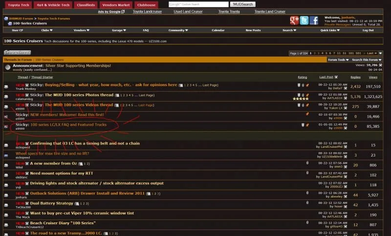This screenshot has width=391, height=236.
Task: Sort threads by Views column
Action: pyautogui.click(x=373, y=78)
